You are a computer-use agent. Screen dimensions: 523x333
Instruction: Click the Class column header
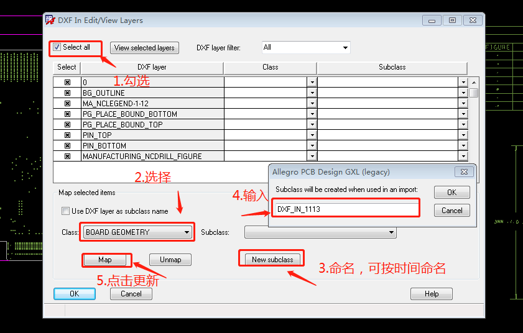click(270, 68)
